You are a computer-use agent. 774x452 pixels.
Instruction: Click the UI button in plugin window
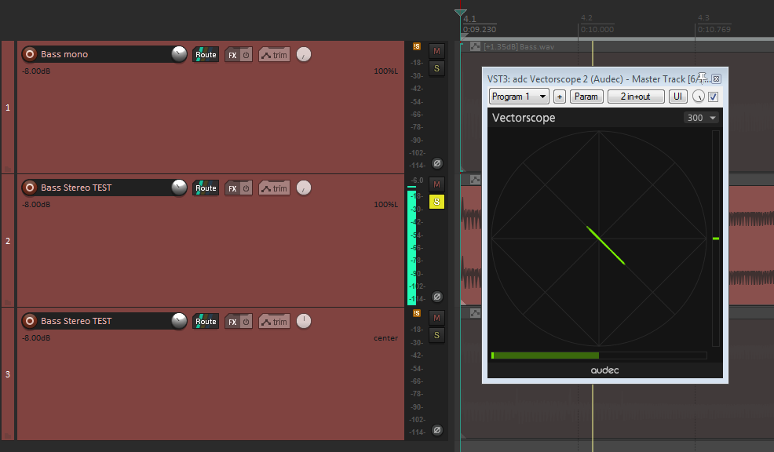point(677,97)
